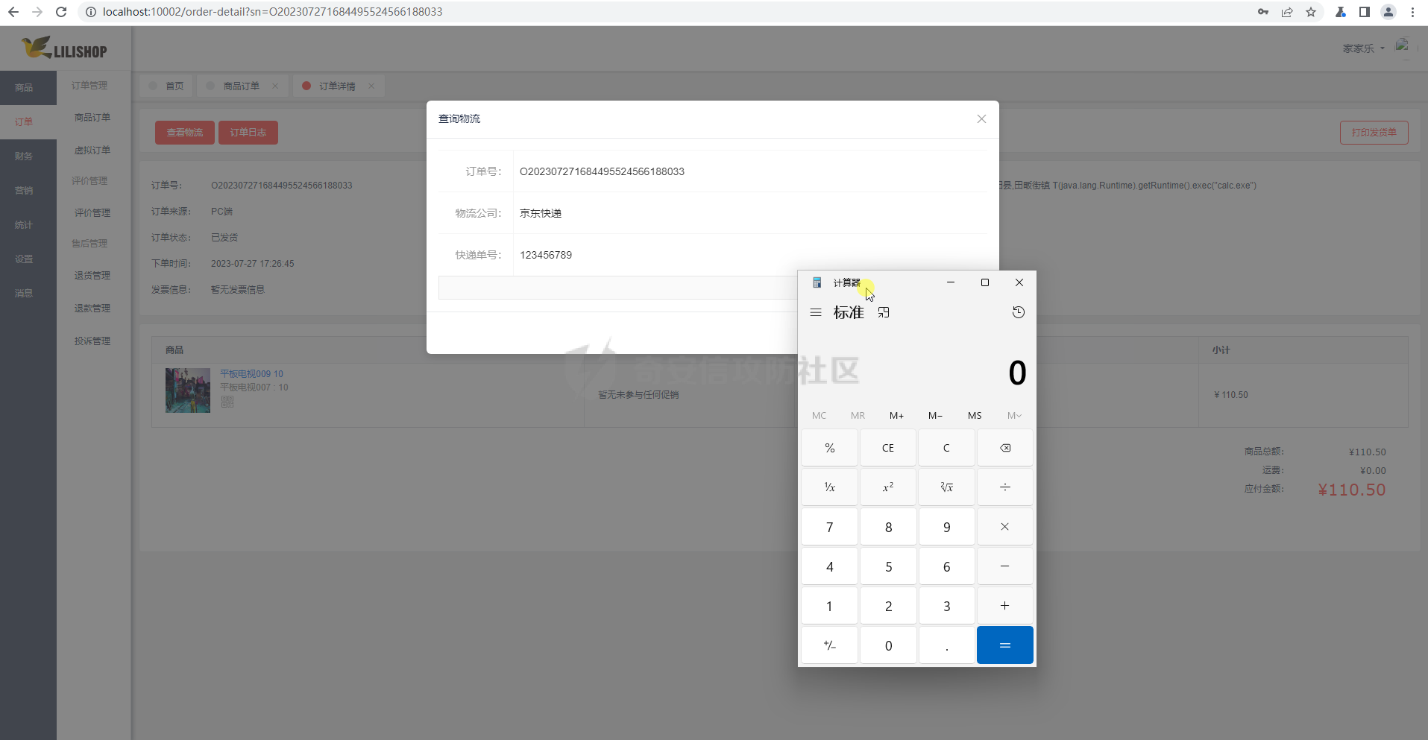Viewport: 1428px width, 740px height.
Task: Reload the browser page
Action: point(61,12)
